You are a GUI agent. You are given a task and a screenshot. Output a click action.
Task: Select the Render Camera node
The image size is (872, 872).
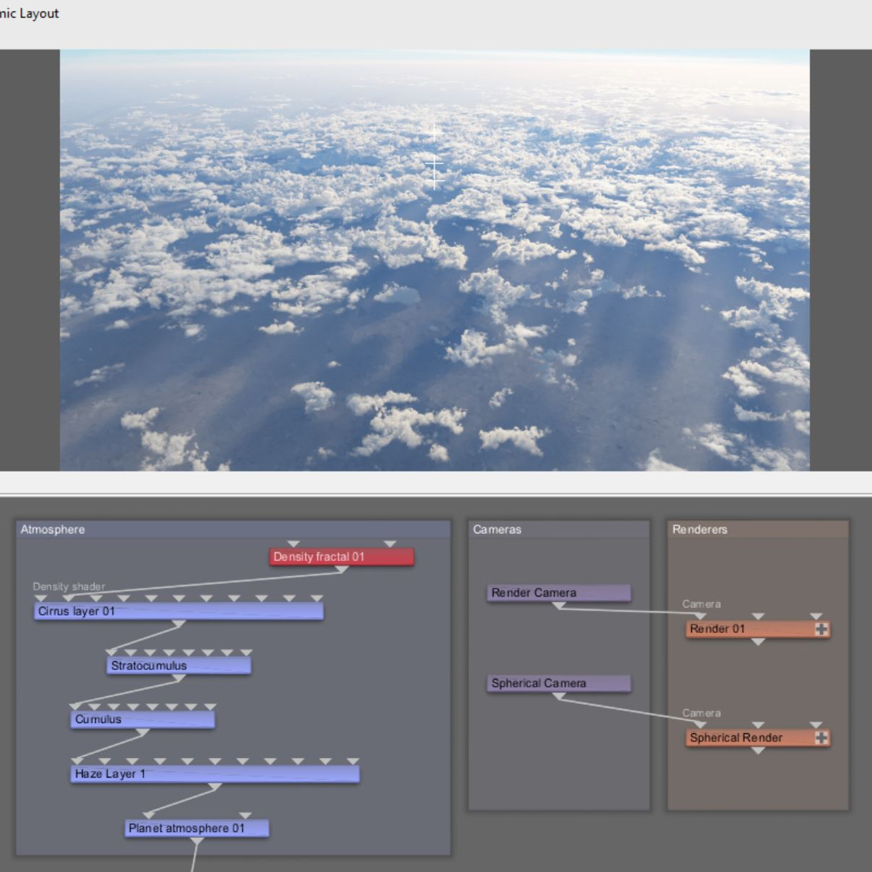pos(559,593)
